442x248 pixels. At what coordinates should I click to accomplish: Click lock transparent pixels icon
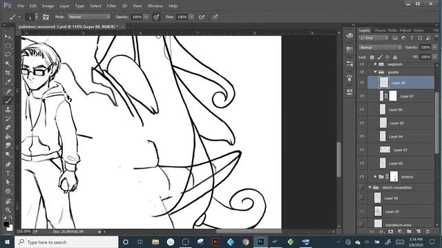tap(372, 57)
